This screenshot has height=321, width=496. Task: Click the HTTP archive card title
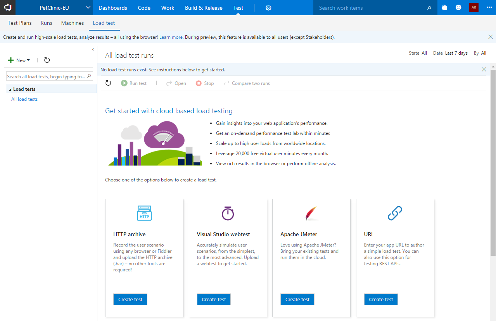coord(130,234)
